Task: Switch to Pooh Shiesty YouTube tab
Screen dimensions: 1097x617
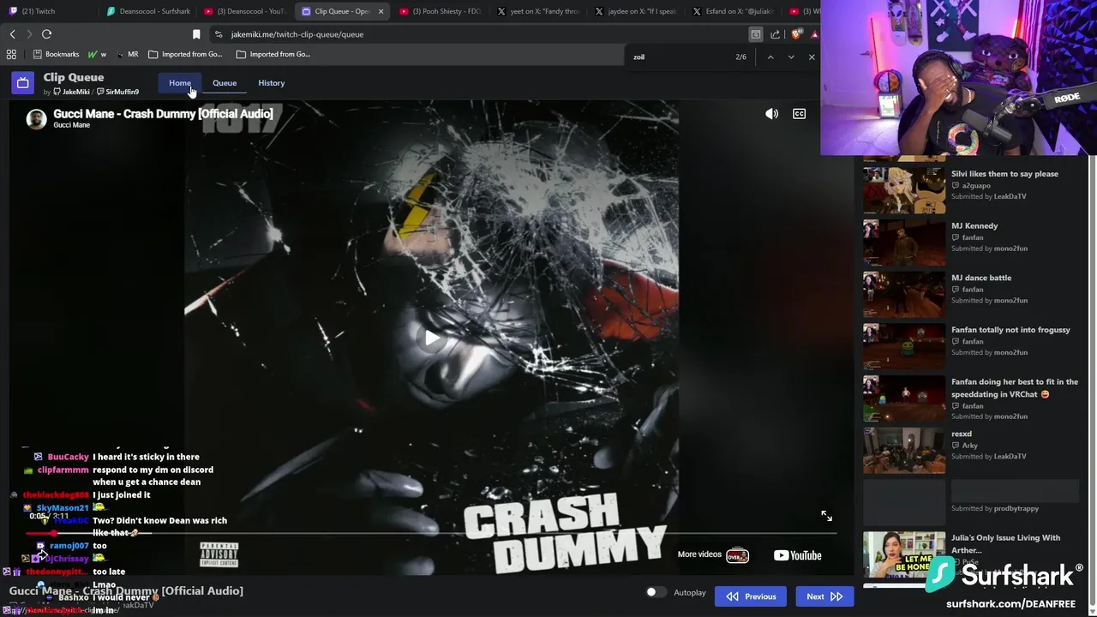Action: pyautogui.click(x=441, y=11)
